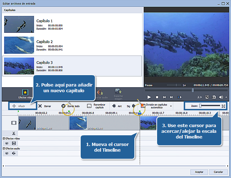
Task: Stop the video playback
Action: coord(157,97)
